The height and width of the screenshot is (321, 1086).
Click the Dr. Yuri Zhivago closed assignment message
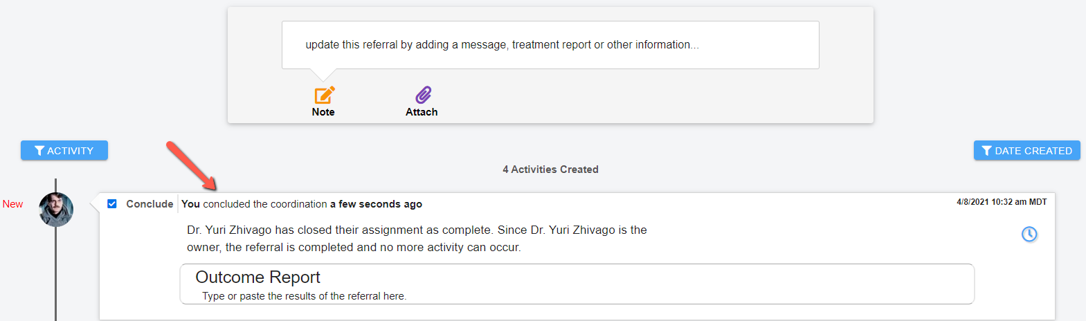[417, 239]
